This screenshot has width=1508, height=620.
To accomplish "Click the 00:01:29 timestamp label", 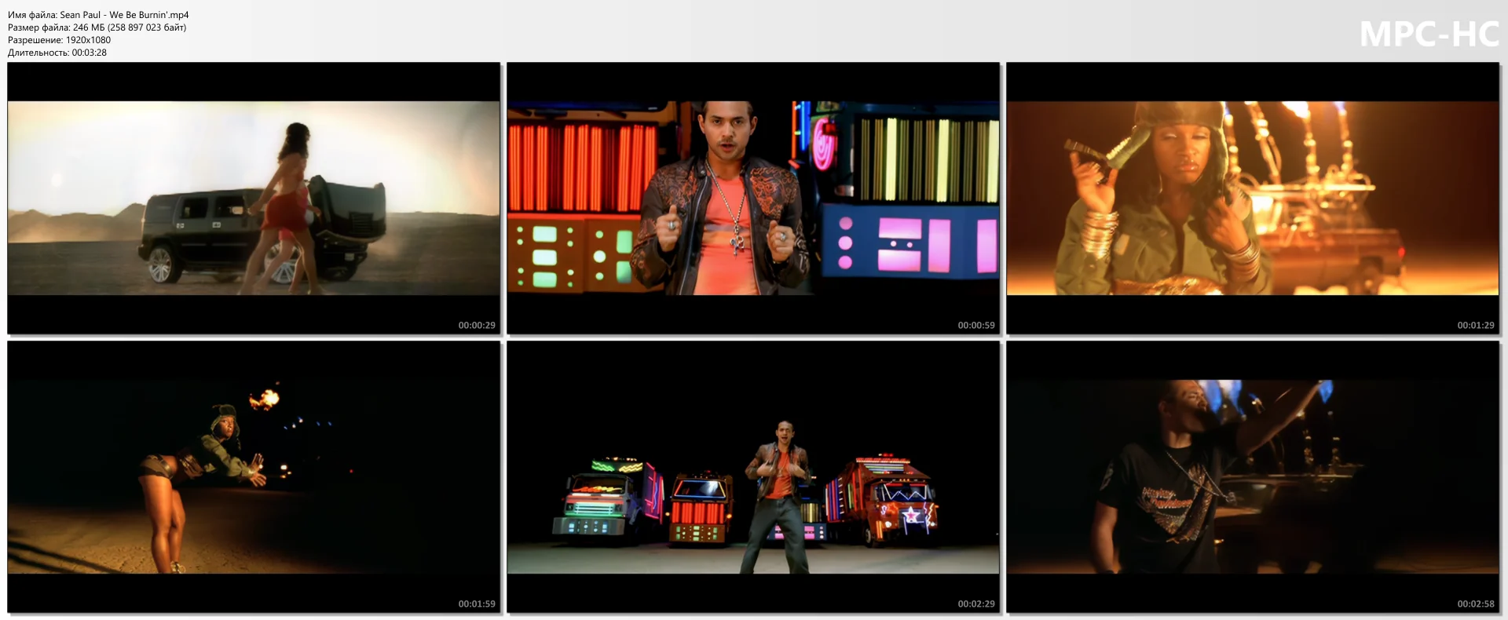I will pyautogui.click(x=1476, y=325).
